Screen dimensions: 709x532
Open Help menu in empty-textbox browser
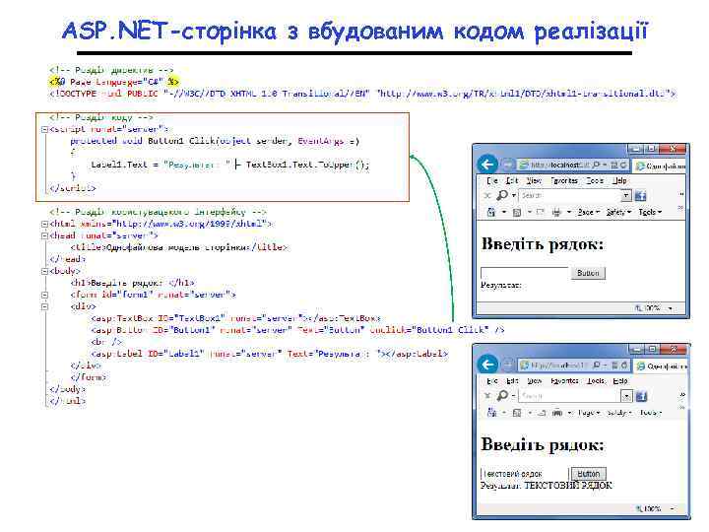(619, 180)
